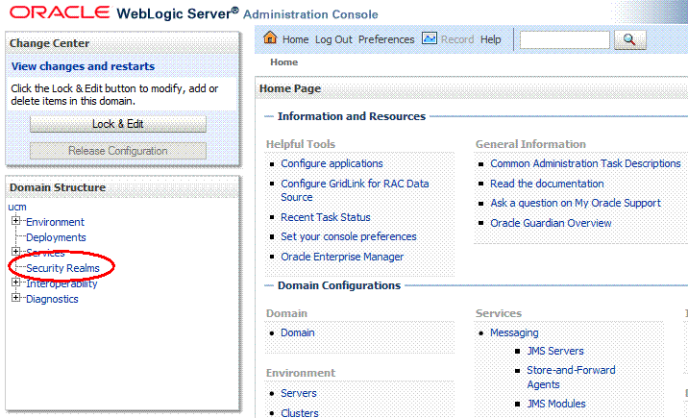Click Read the documentation link
The height and width of the screenshot is (418, 688).
point(547,184)
